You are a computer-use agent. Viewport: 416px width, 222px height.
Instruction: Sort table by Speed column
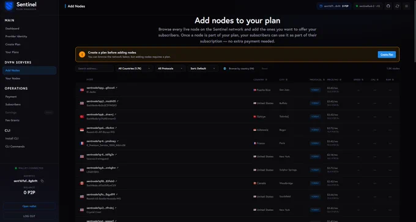pyautogui.click(x=358, y=80)
